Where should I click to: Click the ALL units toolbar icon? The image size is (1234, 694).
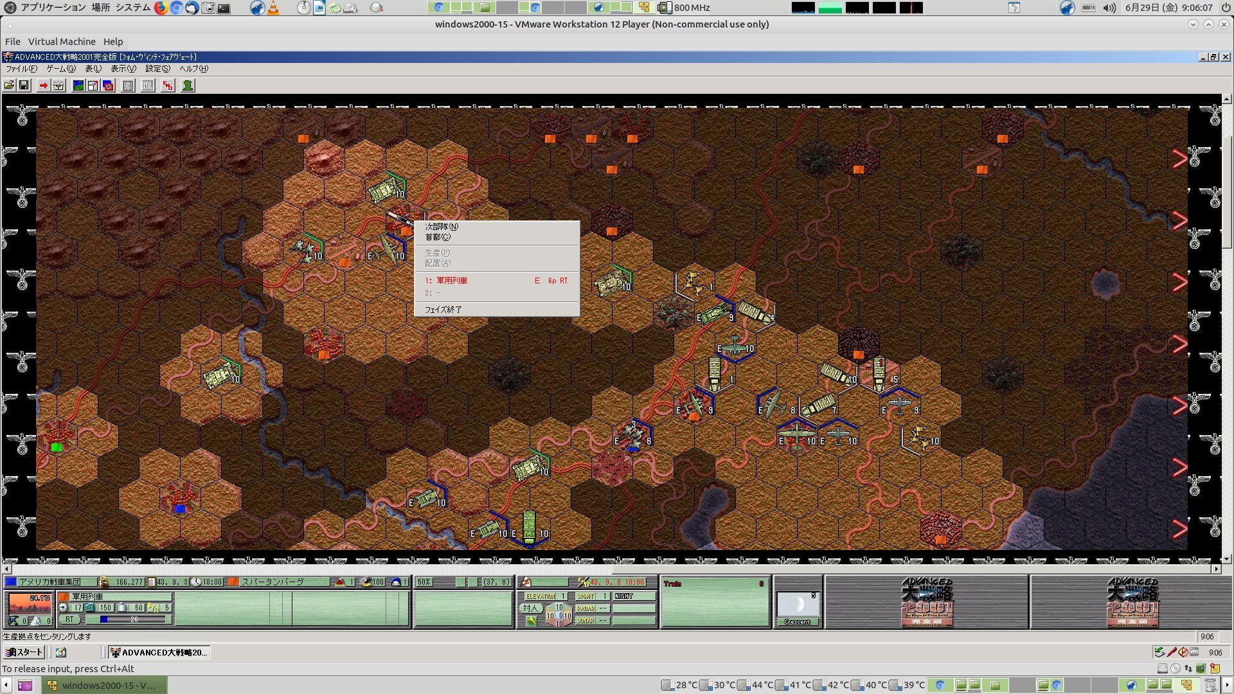point(148,85)
